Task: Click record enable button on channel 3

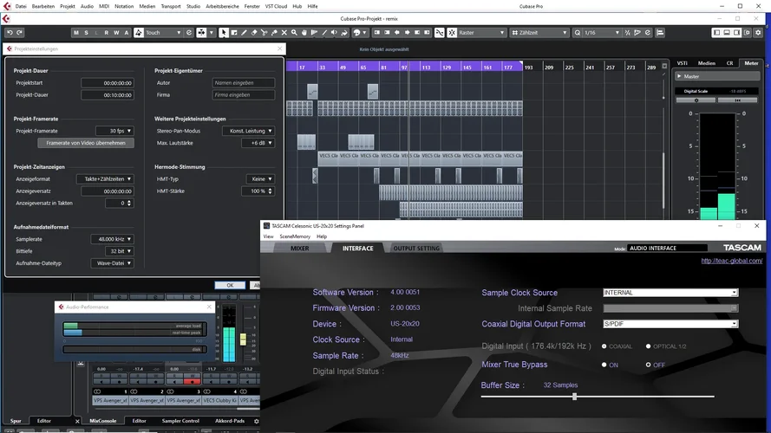Action: [192, 381]
